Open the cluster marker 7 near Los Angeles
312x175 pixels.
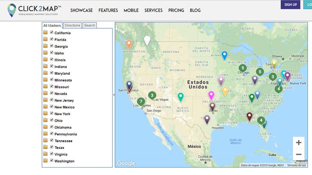pyautogui.click(x=141, y=101)
